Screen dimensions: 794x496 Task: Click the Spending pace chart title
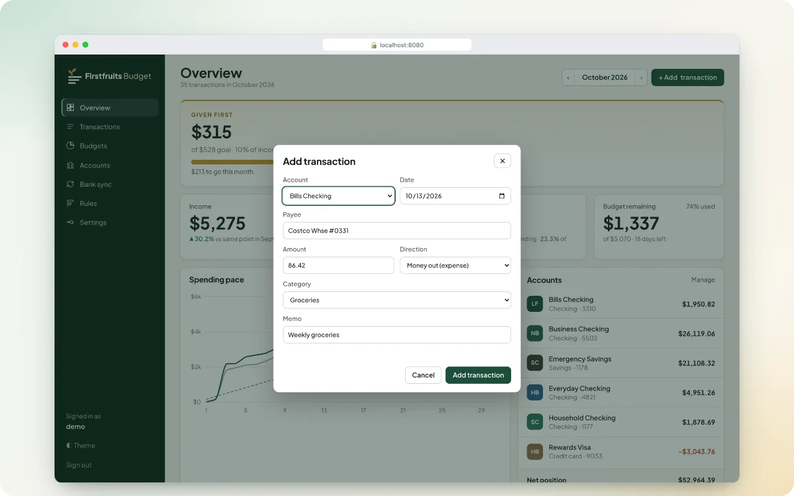(216, 280)
